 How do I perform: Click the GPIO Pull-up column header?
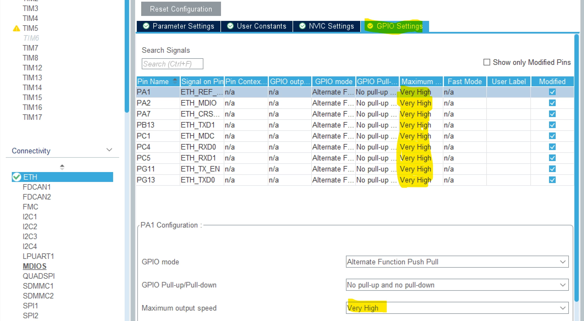click(377, 81)
